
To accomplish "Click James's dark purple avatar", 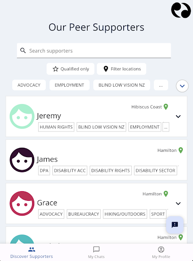I will tap(22, 160).
